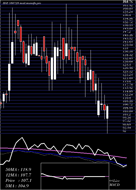Click the 121.44 price axis label
Viewport: 136px width, 190px height.
[x=128, y=78]
